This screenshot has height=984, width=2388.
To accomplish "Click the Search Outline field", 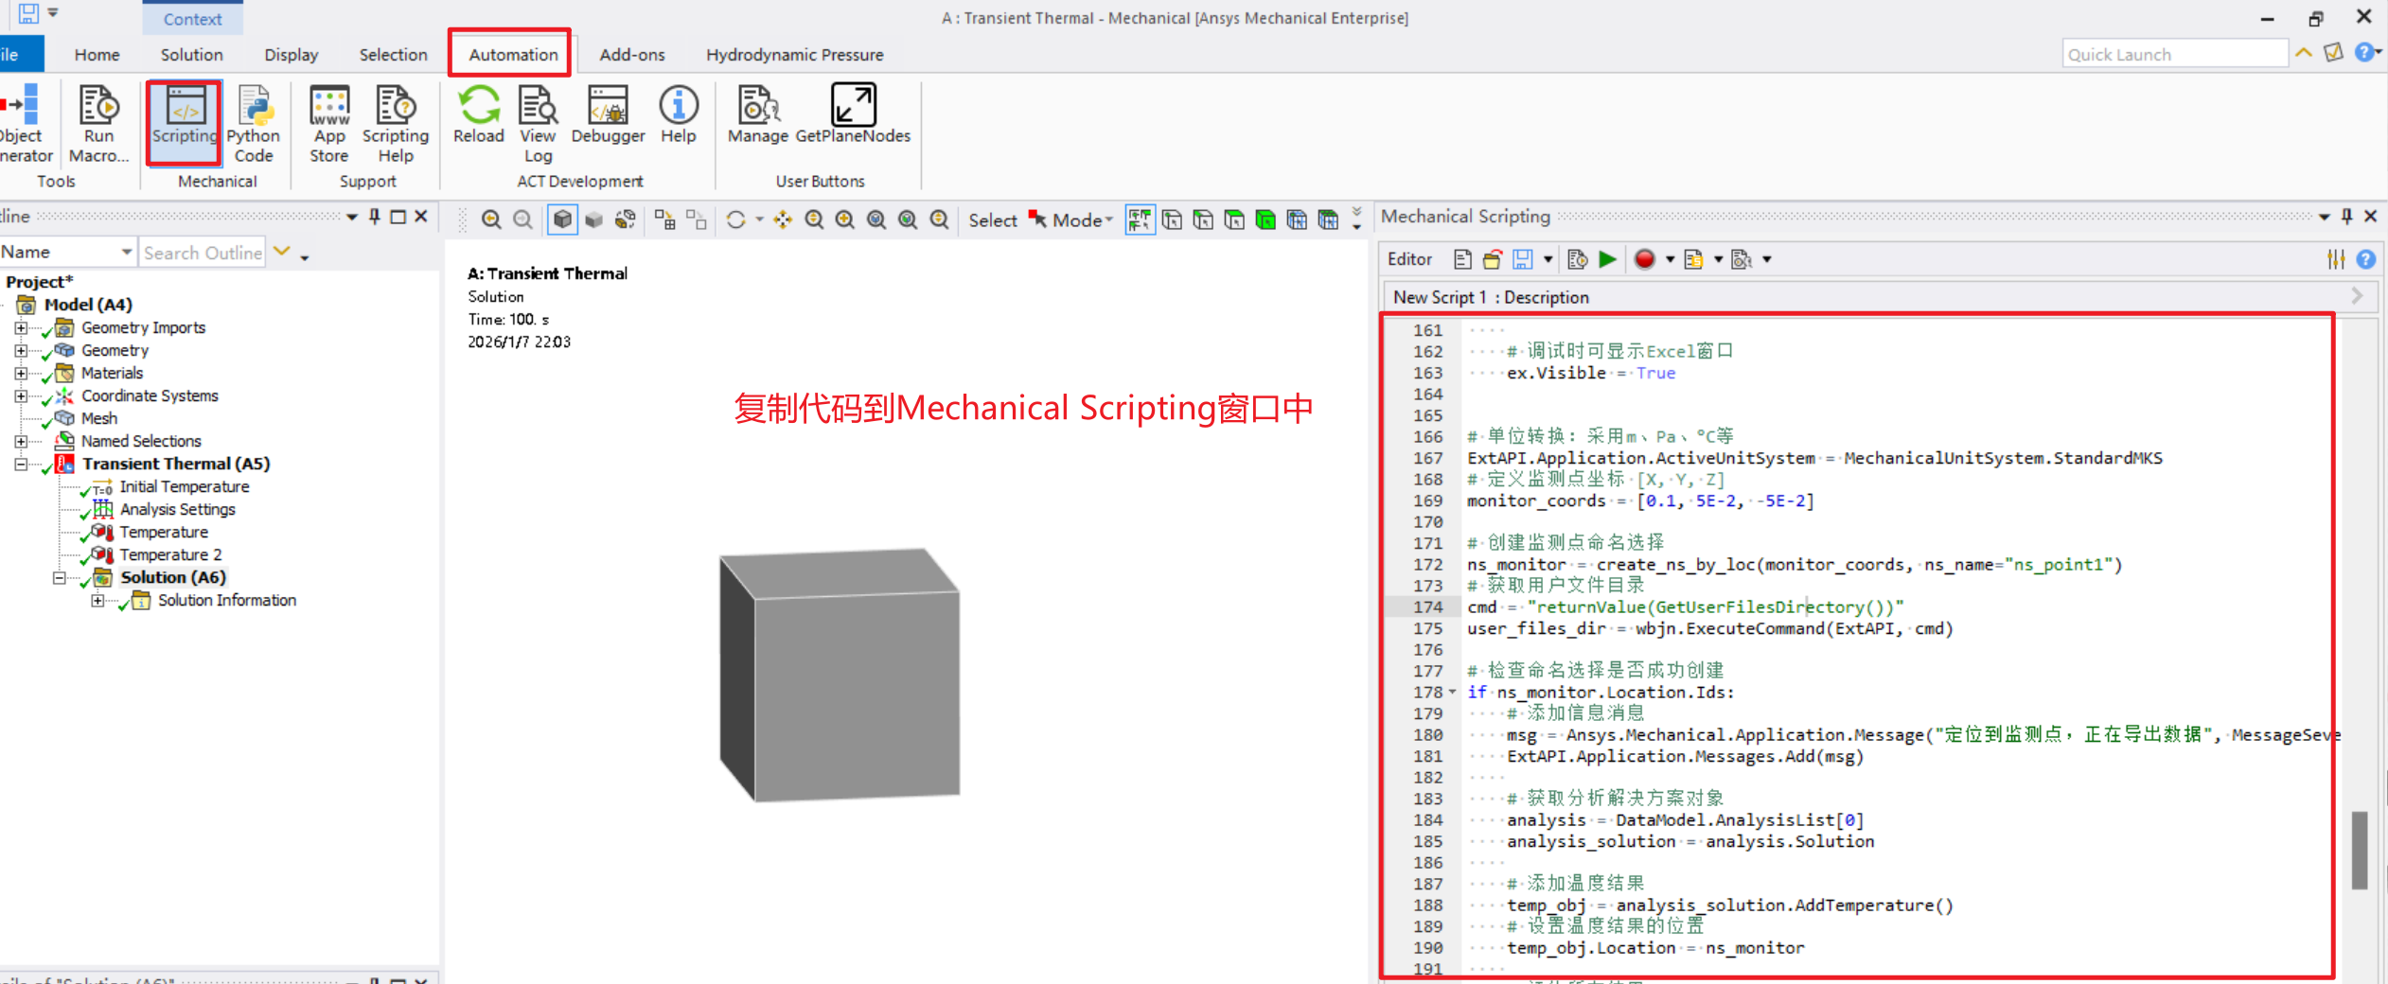I will 203,253.
